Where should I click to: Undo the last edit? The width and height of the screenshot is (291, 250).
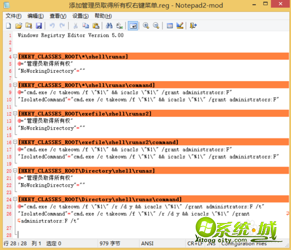pos(52,26)
